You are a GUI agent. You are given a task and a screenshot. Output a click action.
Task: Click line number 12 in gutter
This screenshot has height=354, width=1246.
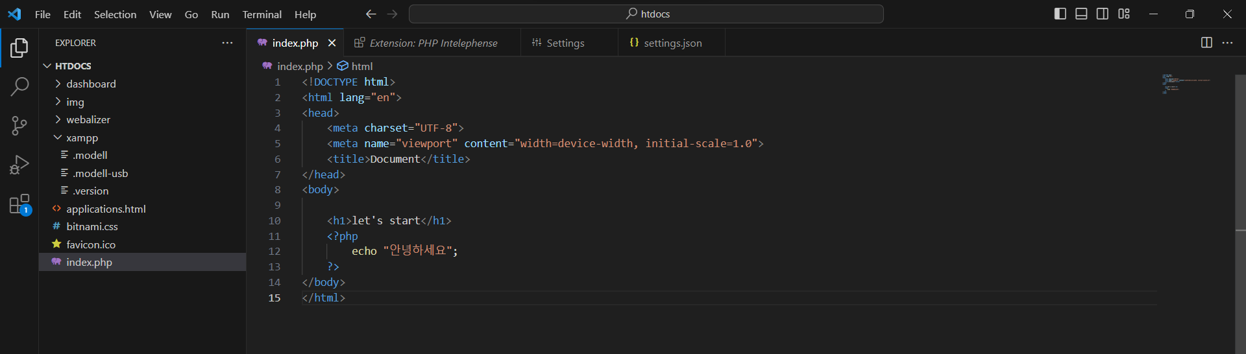pos(275,251)
